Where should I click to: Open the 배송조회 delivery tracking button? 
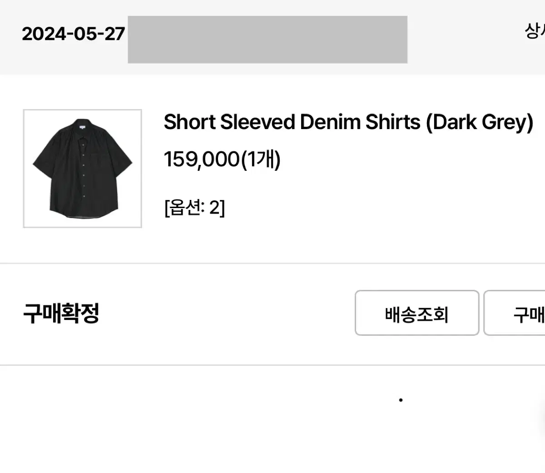coord(416,314)
